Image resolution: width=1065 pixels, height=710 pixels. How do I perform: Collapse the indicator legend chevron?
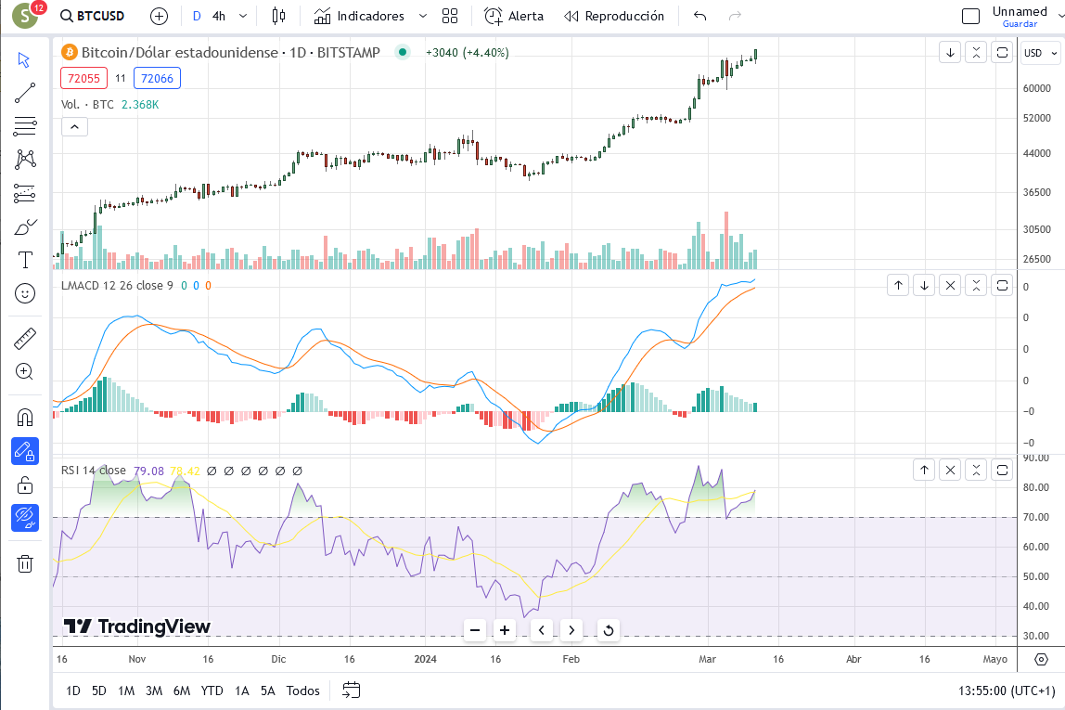tap(75, 127)
